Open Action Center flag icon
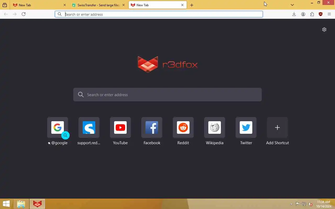Viewport: 335px width, 209px height. click(298, 204)
